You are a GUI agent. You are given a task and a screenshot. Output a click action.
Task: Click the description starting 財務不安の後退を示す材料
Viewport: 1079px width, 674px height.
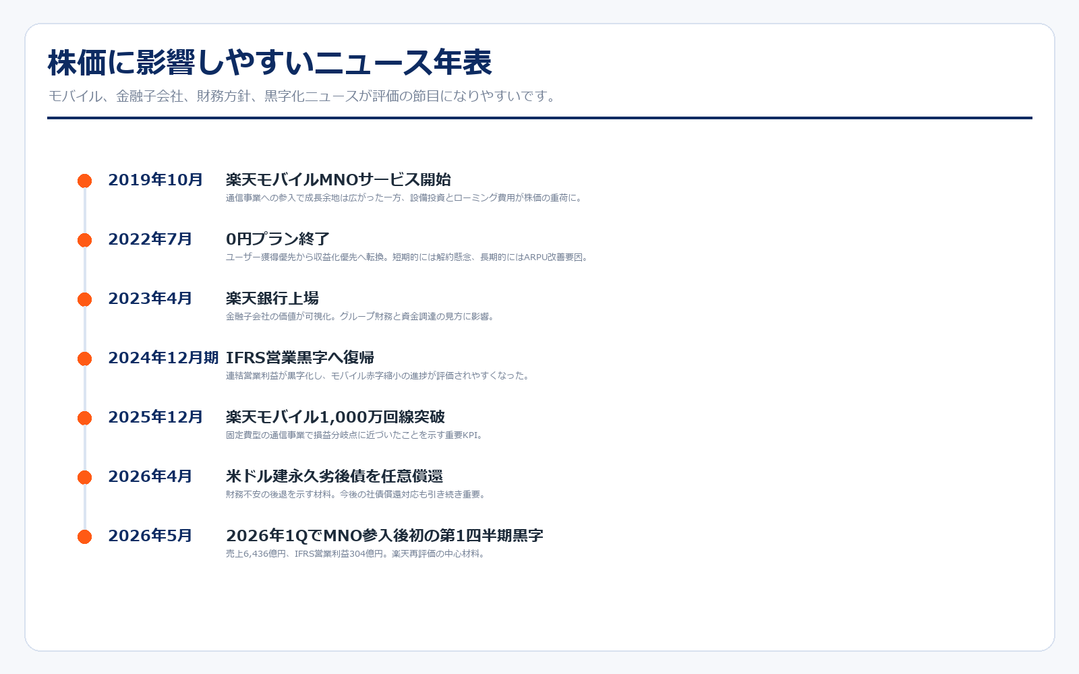pos(357,495)
